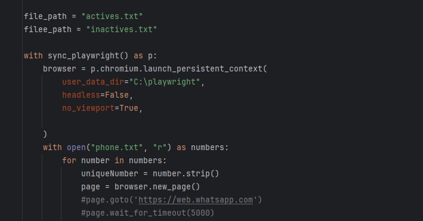Viewport: 423px width, 221px height.
Task: Click the web.whatsapp.com URL in comment
Action: (x=195, y=200)
